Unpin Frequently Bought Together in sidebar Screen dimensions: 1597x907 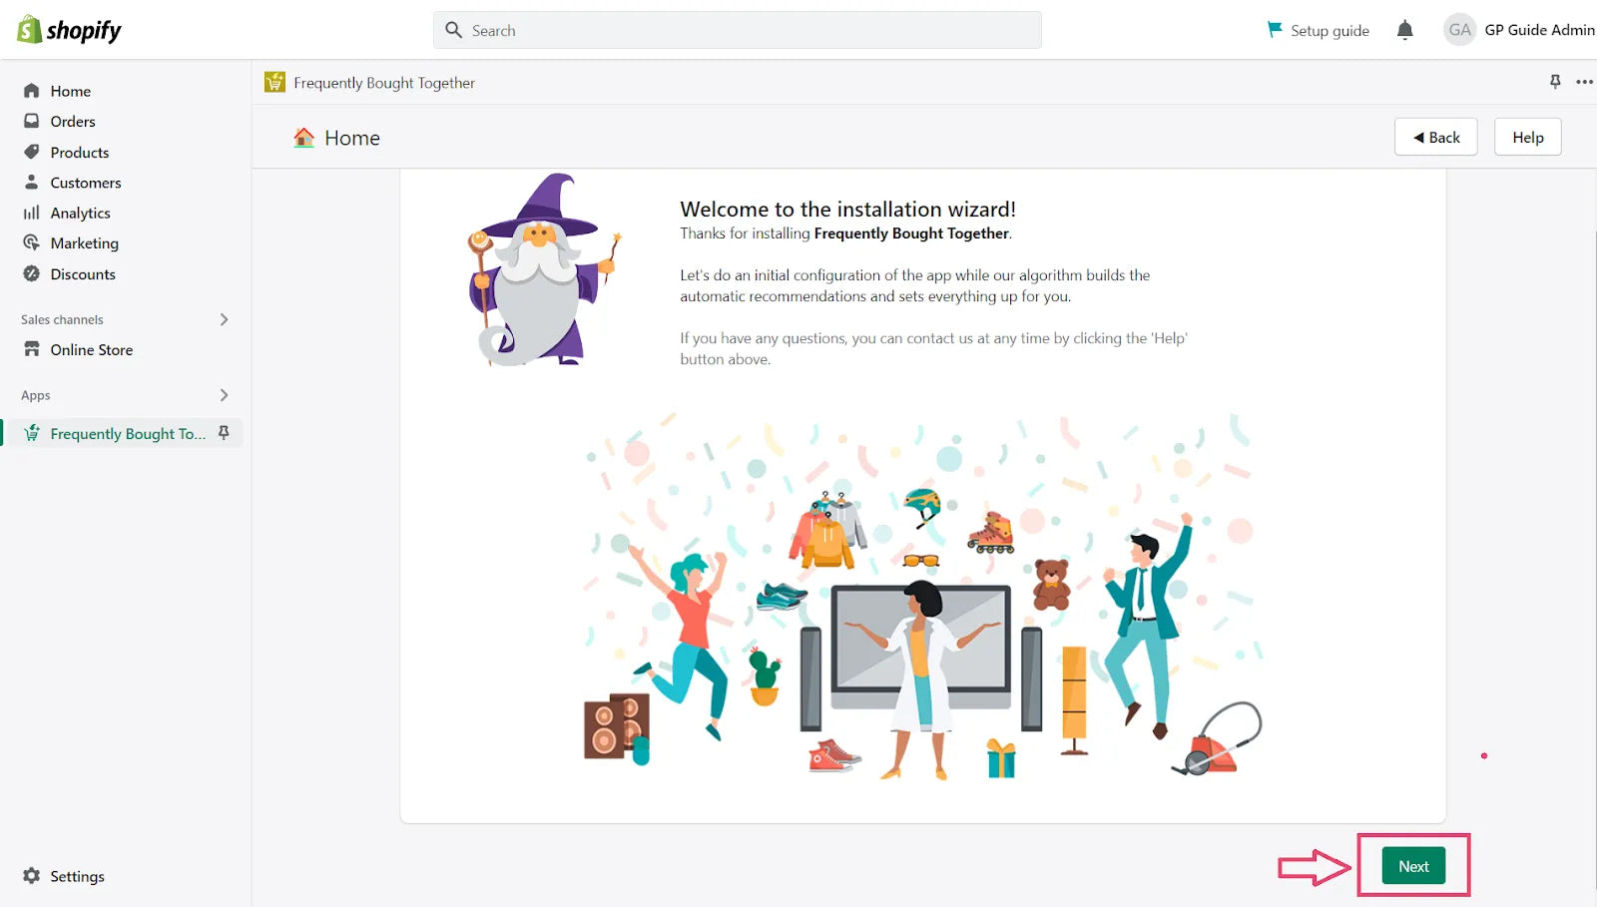224,433
